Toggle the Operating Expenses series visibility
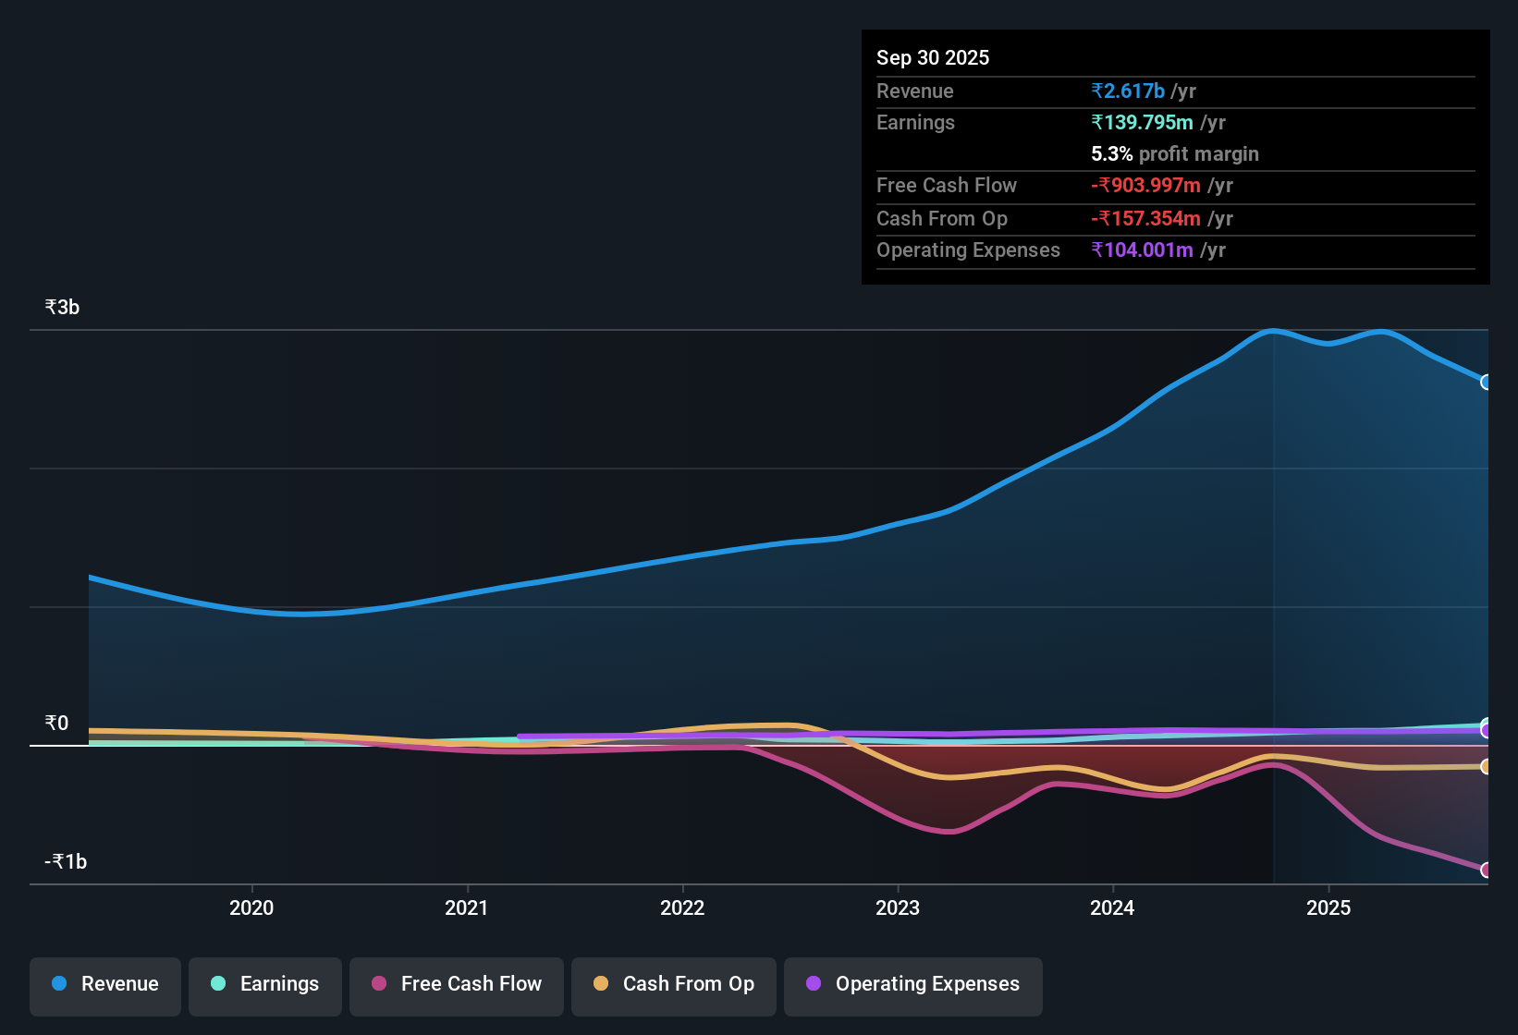Viewport: 1518px width, 1035px height. [x=912, y=985]
